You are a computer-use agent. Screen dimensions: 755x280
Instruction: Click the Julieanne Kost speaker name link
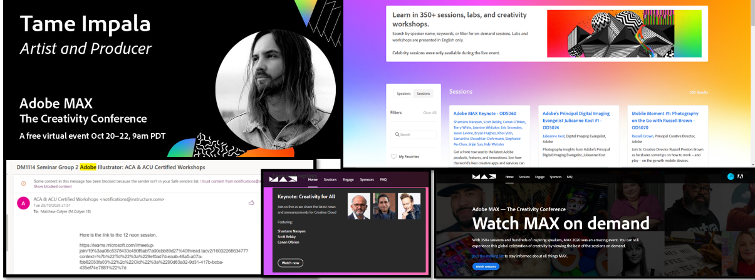coord(553,136)
